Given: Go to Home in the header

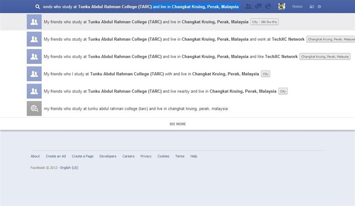Looking at the screenshot, I should tap(297, 6).
